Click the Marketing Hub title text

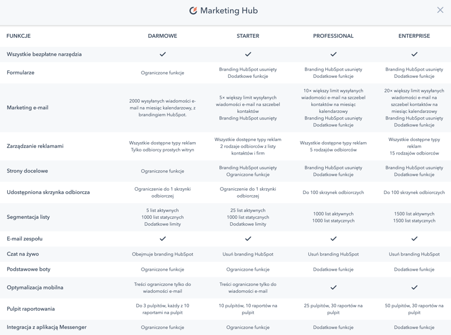[229, 11]
